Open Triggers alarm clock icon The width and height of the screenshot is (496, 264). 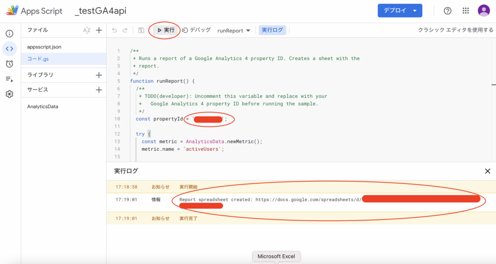[9, 63]
